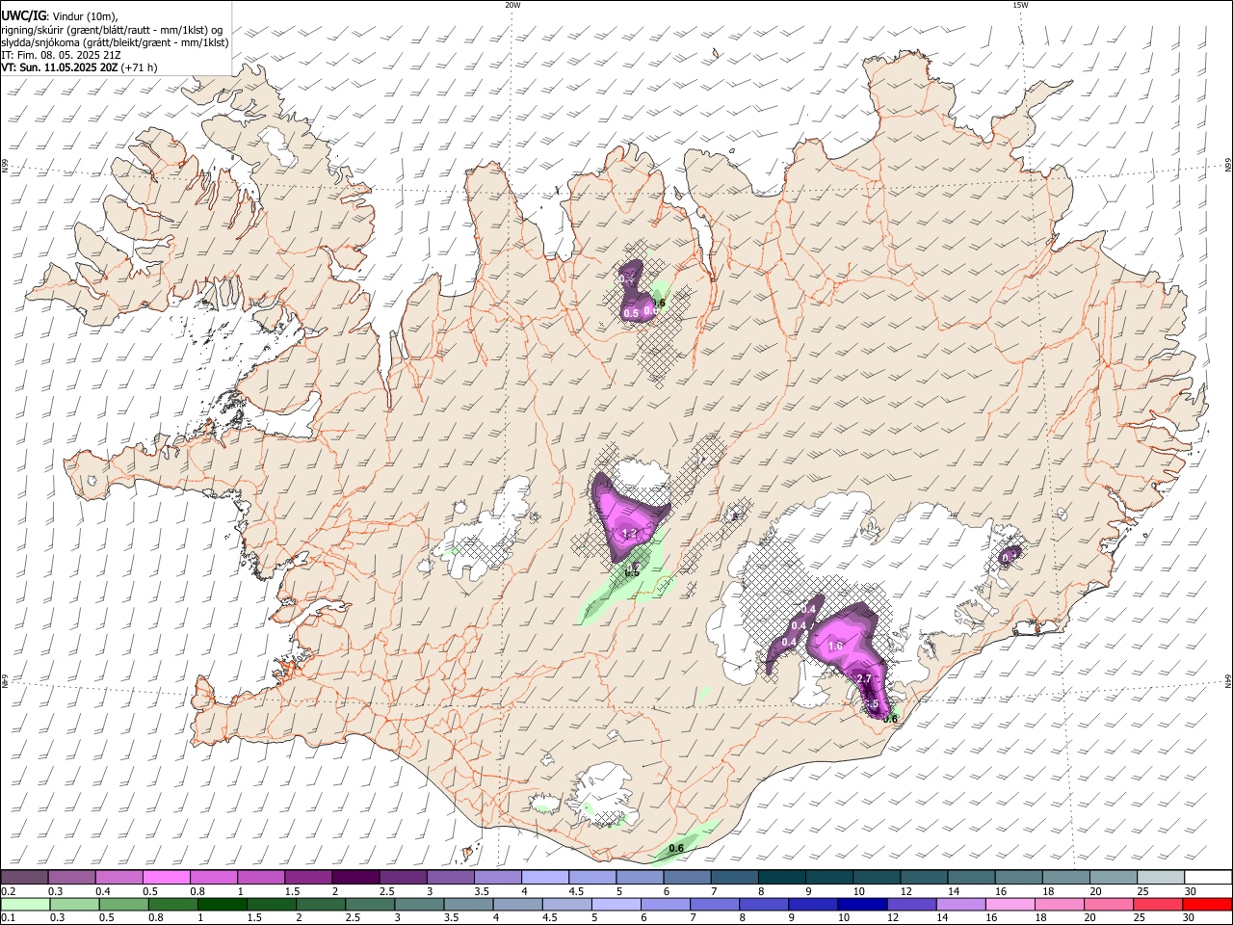Image resolution: width=1233 pixels, height=925 pixels.
Task: Click the 0.6 value on the south-coast green patch
Action: [x=676, y=848]
